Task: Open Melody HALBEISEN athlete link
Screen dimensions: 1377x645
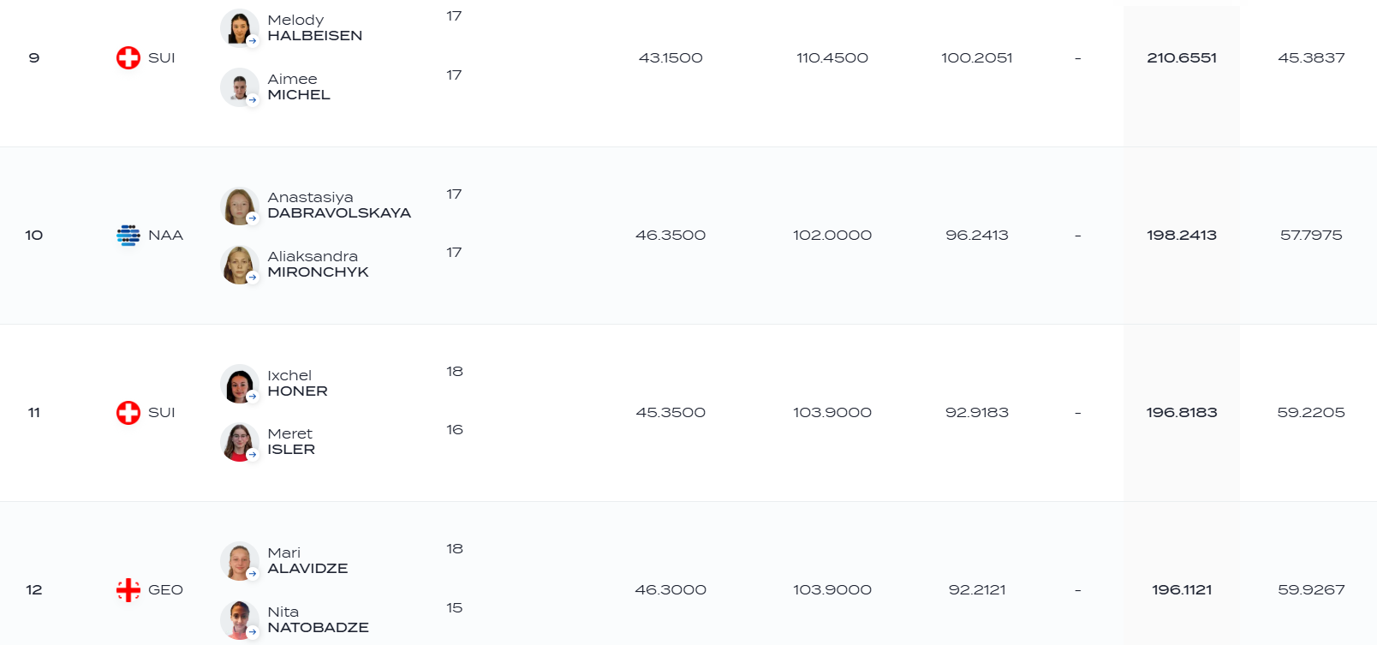Action: (x=314, y=27)
